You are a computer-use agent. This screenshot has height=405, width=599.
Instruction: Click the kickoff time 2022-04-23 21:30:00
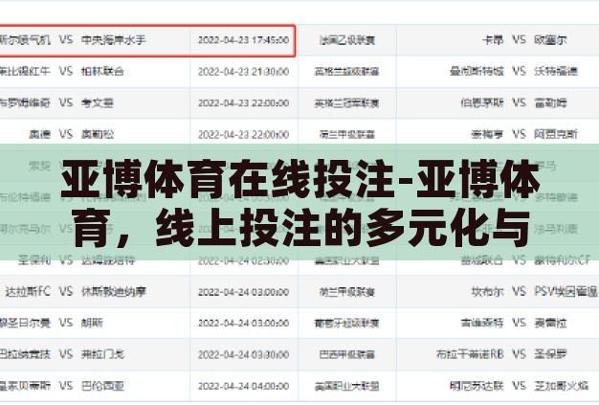[x=243, y=72]
